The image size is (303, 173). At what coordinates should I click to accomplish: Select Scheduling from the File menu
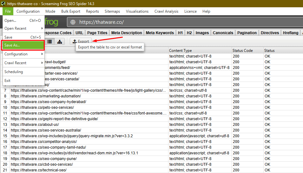(x=23, y=72)
